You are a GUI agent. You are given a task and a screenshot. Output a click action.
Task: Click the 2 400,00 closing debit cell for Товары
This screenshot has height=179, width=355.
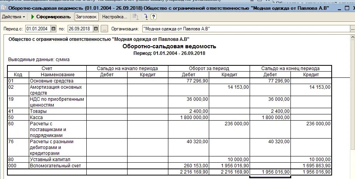click(x=270, y=111)
